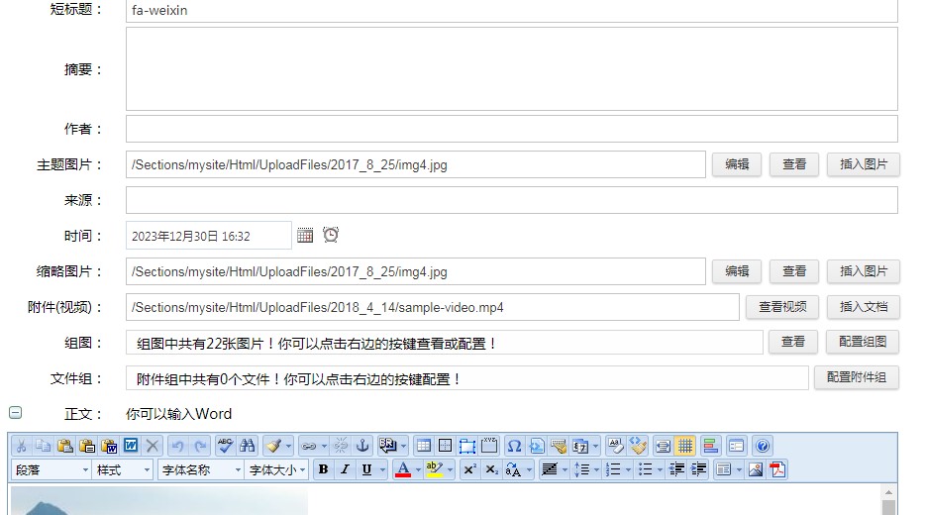This screenshot has width=925, height=515.
Task: Open the 字体大小 font size dropdown
Action: (303, 469)
